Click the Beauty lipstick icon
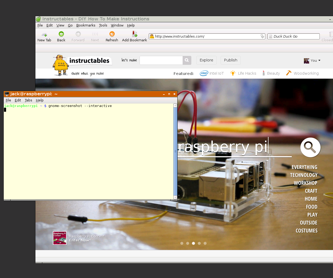 click(263, 73)
